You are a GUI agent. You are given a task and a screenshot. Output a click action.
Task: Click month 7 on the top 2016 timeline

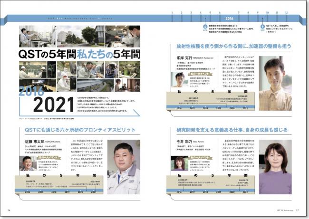pyautogui.click(x=239, y=13)
